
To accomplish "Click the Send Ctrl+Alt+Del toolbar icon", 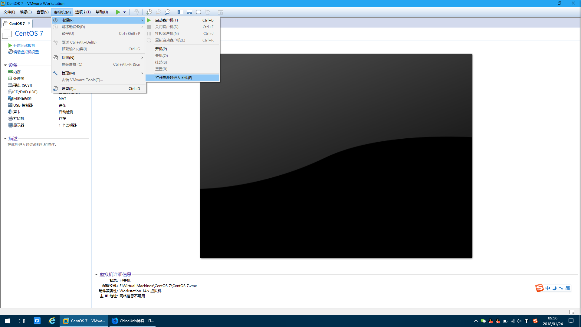I will [x=136, y=12].
